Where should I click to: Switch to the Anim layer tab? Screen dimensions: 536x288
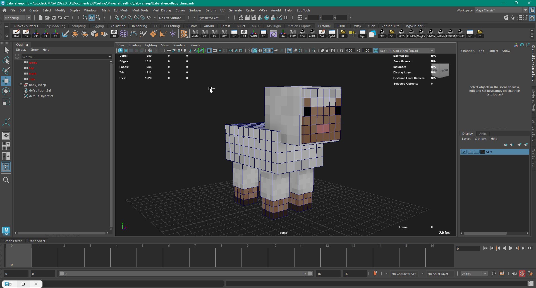pyautogui.click(x=483, y=134)
